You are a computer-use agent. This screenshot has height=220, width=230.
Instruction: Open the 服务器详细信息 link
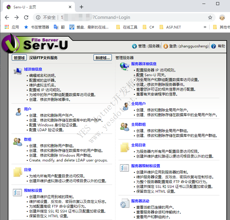(x=144, y=64)
